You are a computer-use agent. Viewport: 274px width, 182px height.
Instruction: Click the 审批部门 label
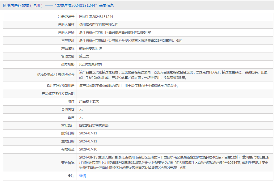(68, 125)
